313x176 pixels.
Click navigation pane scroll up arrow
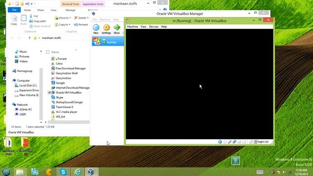tap(41, 51)
